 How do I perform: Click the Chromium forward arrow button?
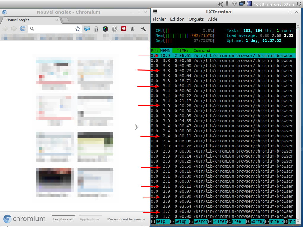pos(14,29)
